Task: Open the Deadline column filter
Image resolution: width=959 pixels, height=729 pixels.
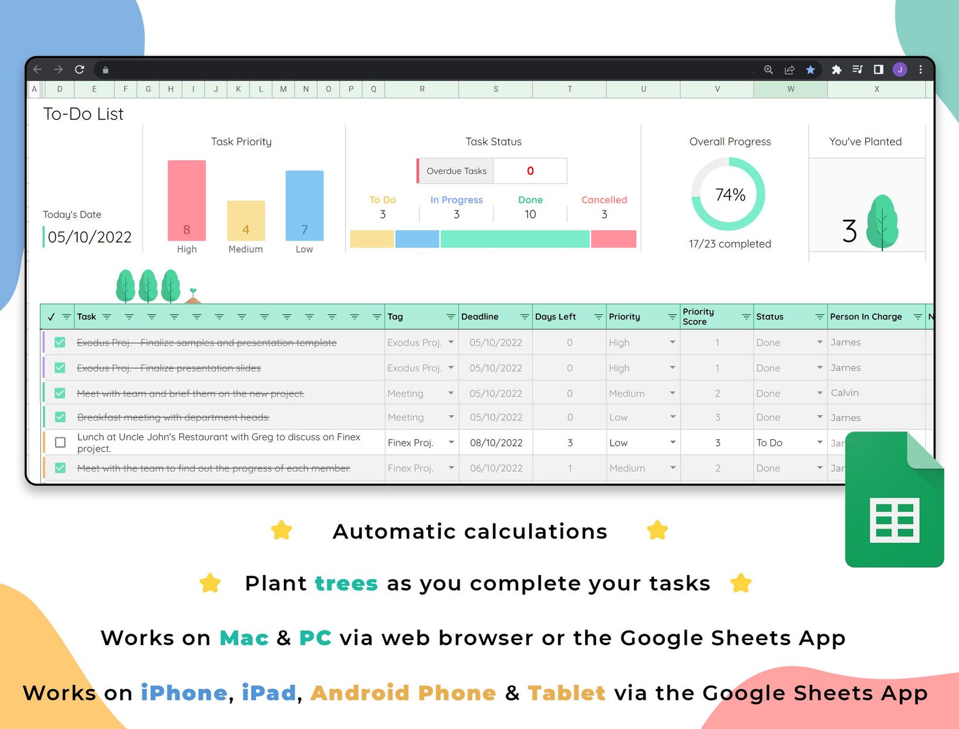Action: pos(524,317)
